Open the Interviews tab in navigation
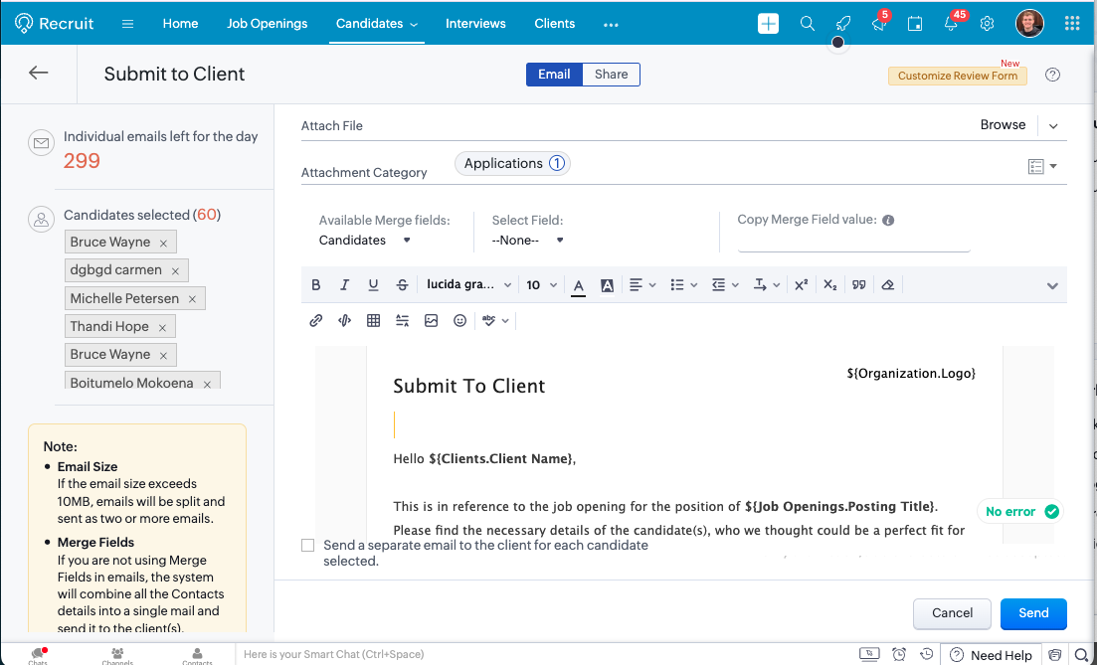 (475, 23)
